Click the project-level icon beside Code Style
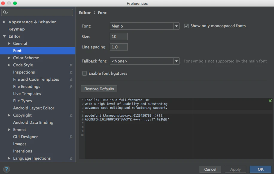This screenshot has width=274, height=174. tap(71, 65)
